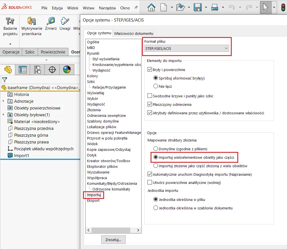
Task: Open the Format pliku dropdown
Action: click(x=187, y=48)
